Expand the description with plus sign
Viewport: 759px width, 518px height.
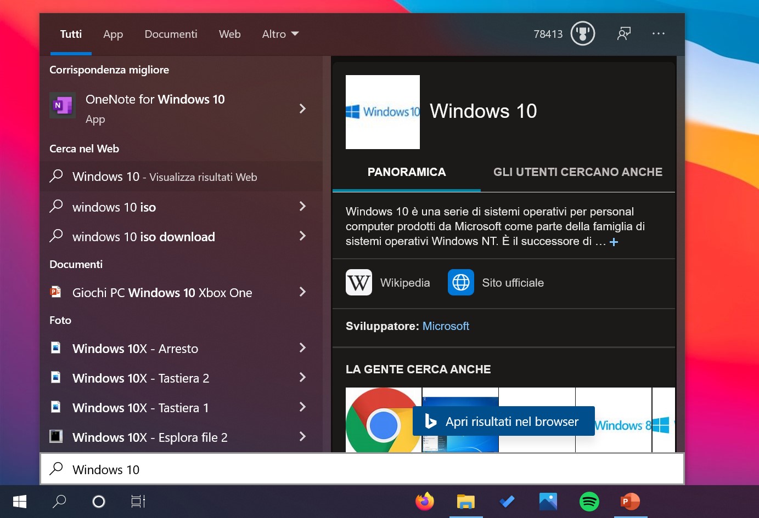pyautogui.click(x=614, y=242)
